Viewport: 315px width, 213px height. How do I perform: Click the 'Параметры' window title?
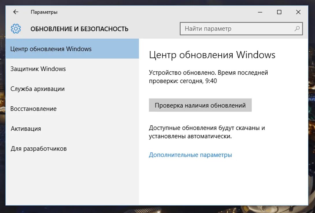tap(44, 12)
